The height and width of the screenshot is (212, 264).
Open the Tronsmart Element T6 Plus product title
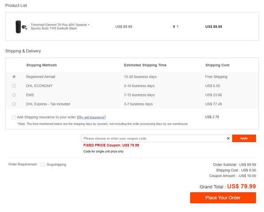click(x=60, y=26)
